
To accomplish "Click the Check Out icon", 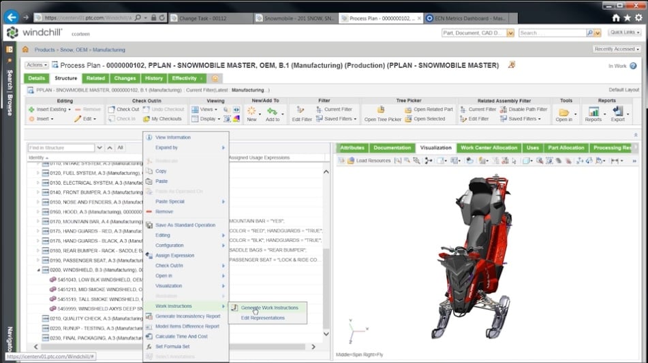I will click(x=112, y=109).
